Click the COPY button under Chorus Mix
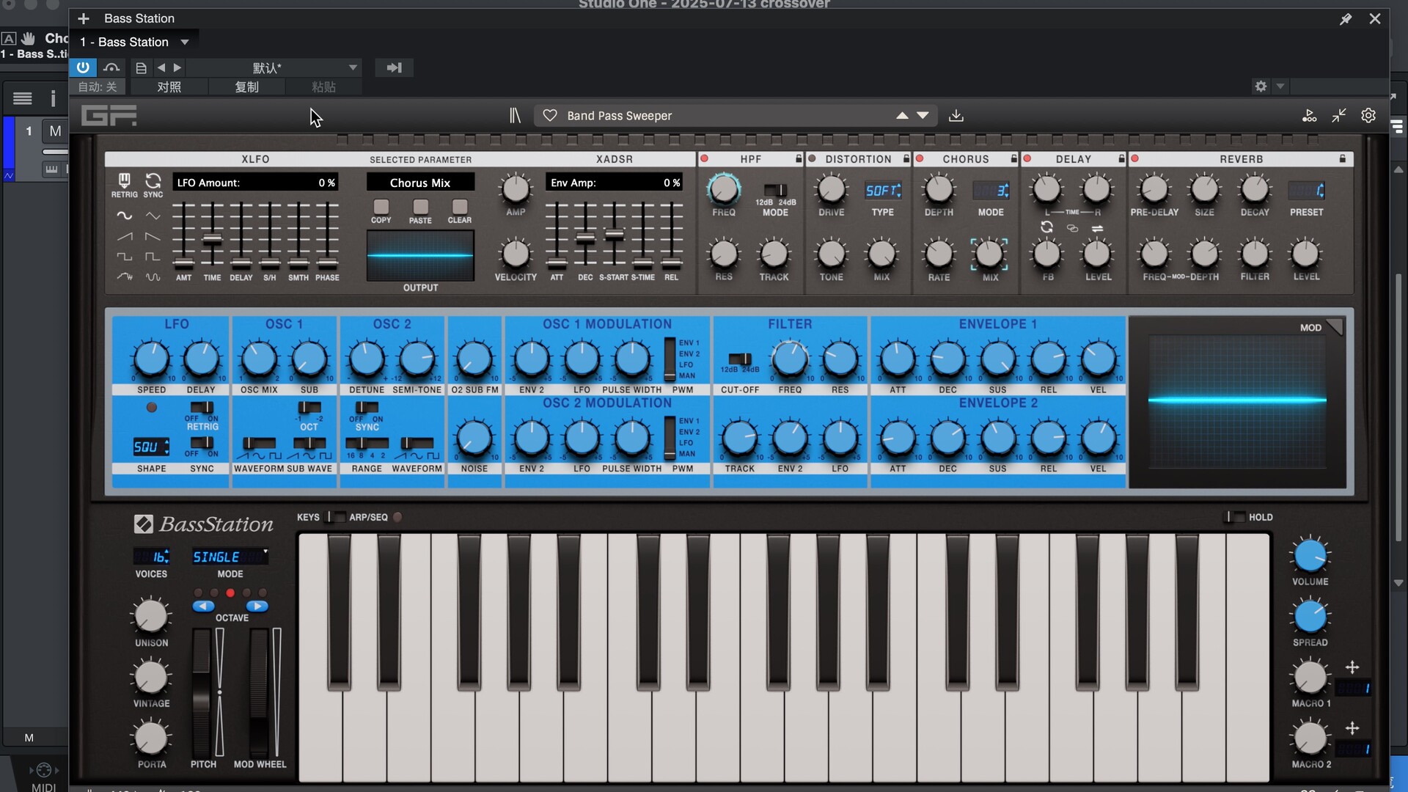Image resolution: width=1408 pixels, height=792 pixels. point(381,206)
